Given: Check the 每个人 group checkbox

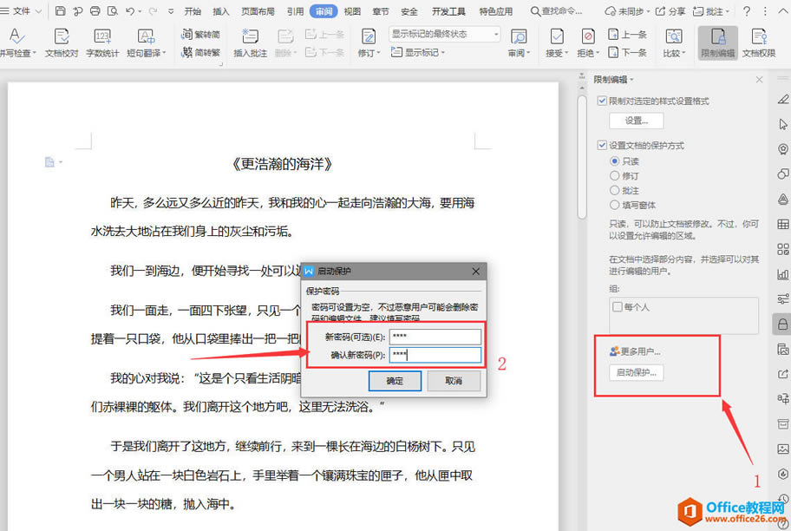Looking at the screenshot, I should (x=618, y=306).
